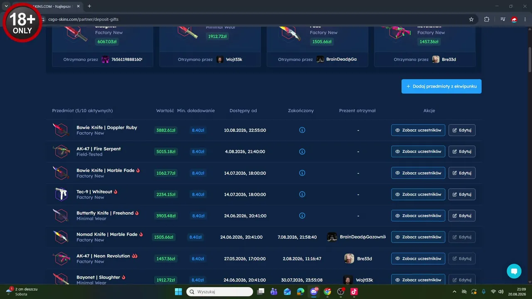Open the TikTok app on the taskbar
532x299 pixels.
[354, 292]
